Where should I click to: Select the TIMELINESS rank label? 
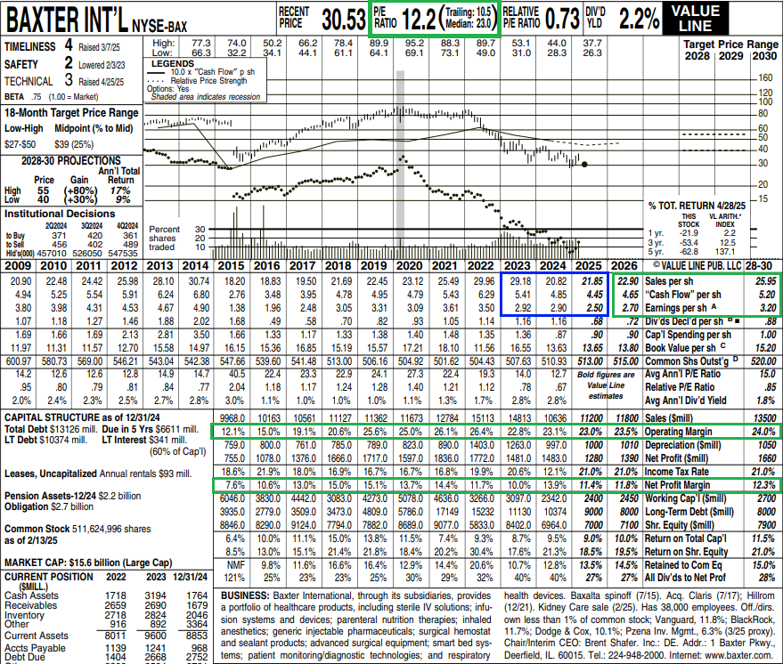coord(30,47)
